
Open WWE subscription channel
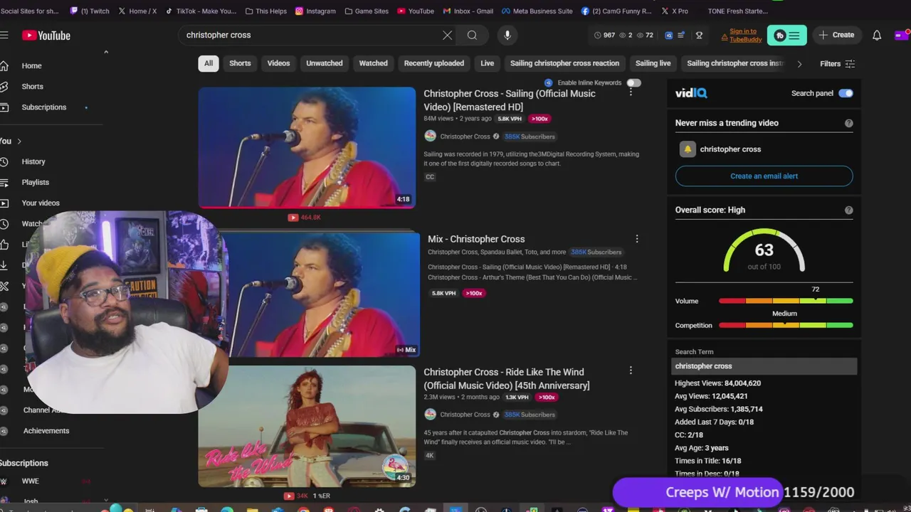pyautogui.click(x=30, y=481)
